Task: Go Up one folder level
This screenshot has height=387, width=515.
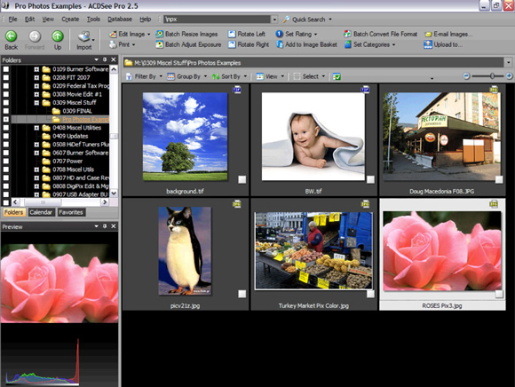Action: 58,40
